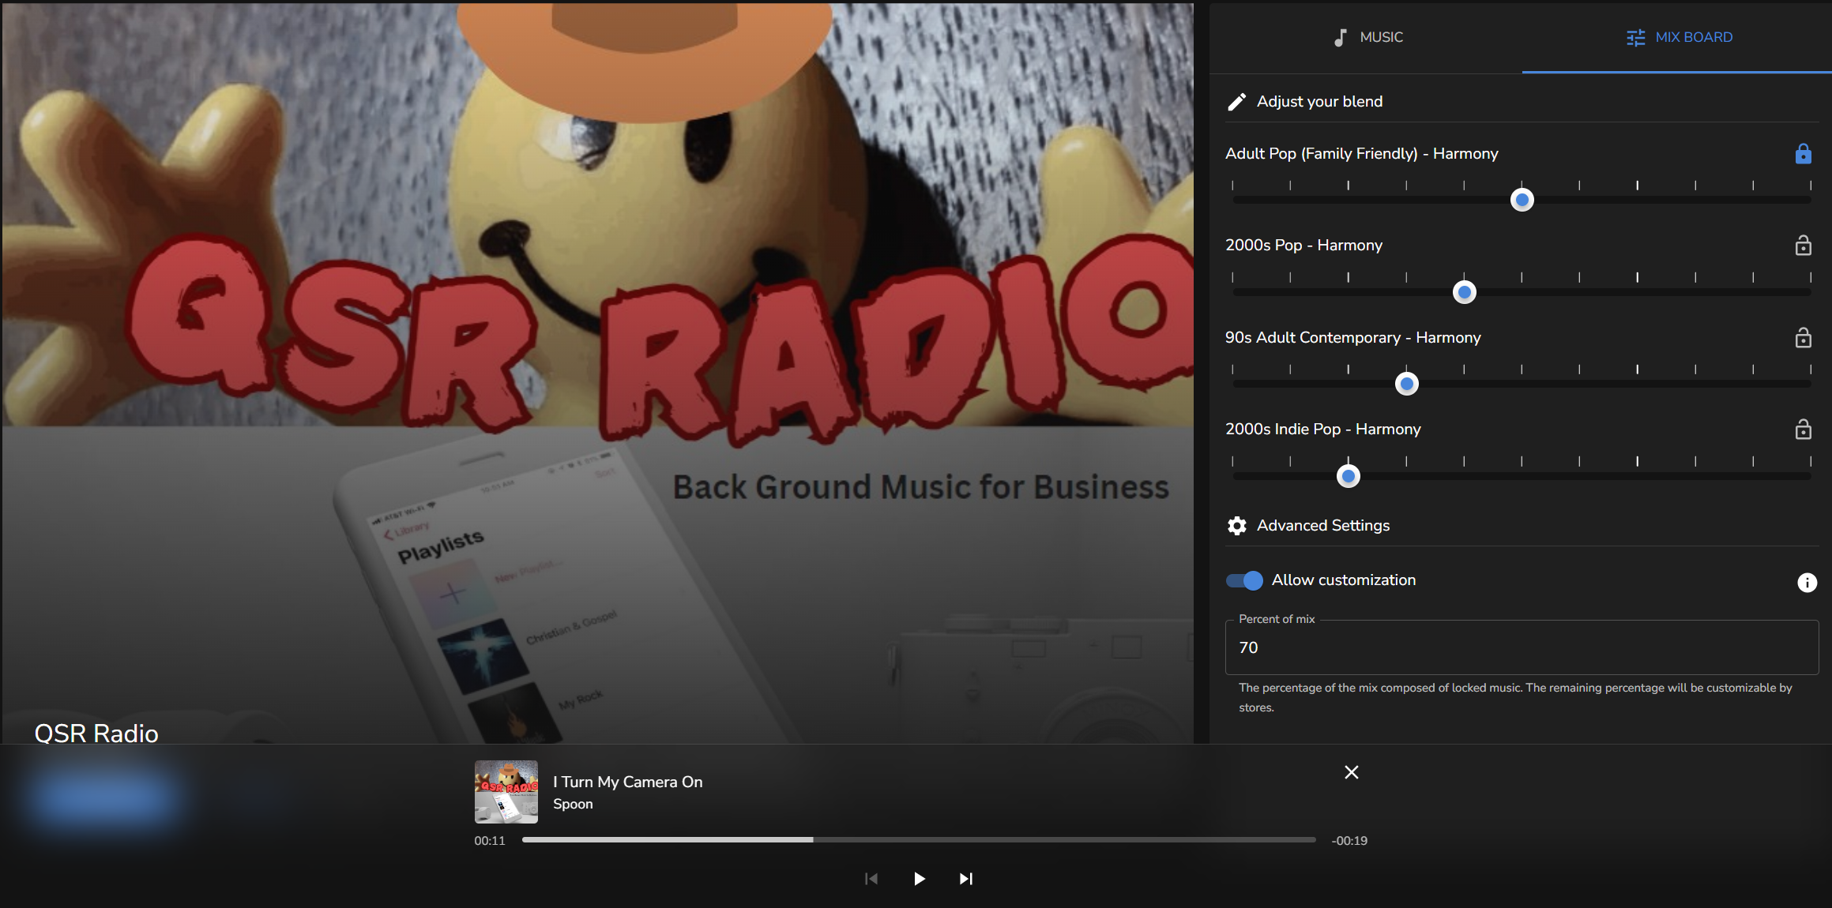Switch to the Music tab
The image size is (1832, 908).
pyautogui.click(x=1367, y=37)
